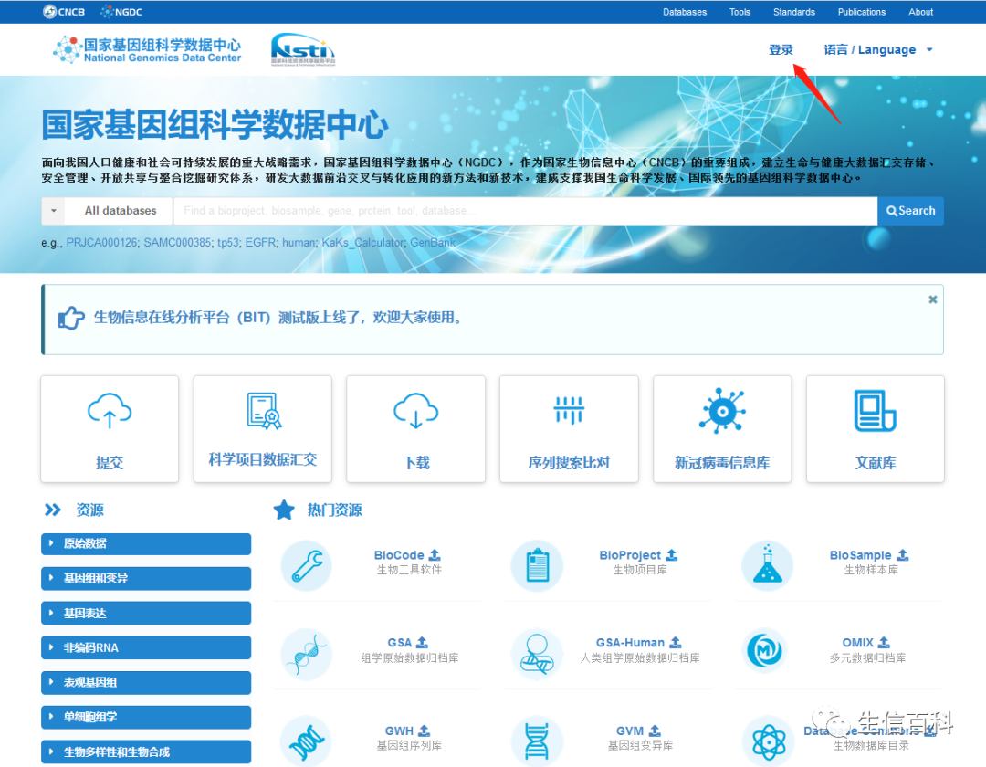Click the 提交 upload cloud icon

tap(110, 411)
